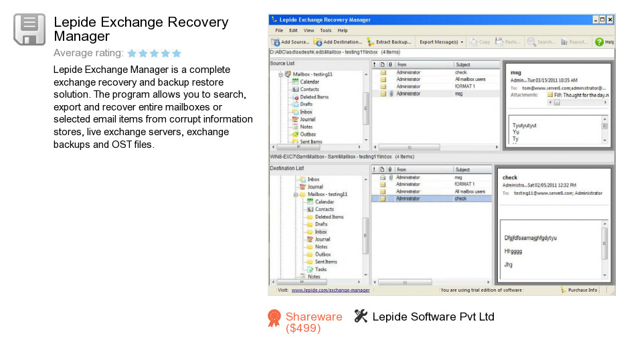Click the green Help question-mark icon
This screenshot has width=629, height=352.
[x=600, y=41]
